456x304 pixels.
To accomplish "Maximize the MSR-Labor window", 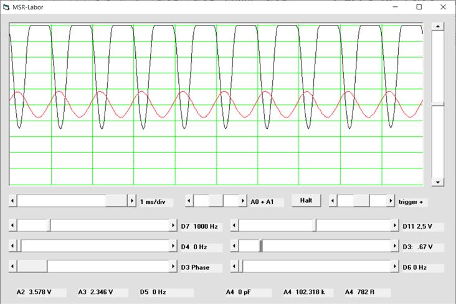I will point(419,7).
